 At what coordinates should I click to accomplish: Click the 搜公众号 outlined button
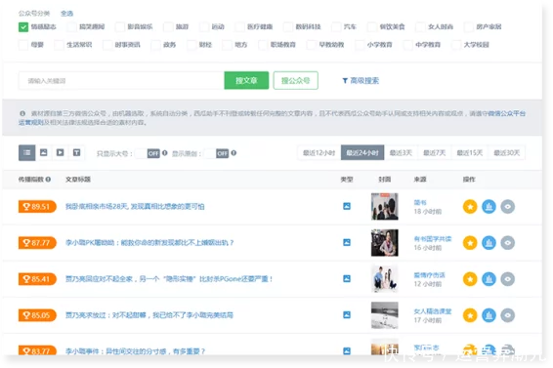coord(295,80)
